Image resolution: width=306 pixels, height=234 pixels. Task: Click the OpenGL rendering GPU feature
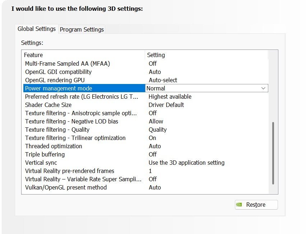[145, 80]
